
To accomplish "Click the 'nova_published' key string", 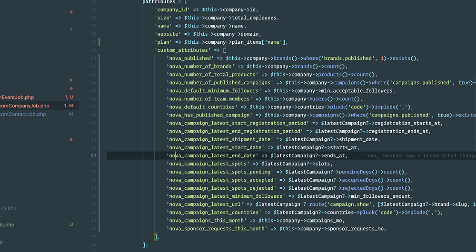I will pyautogui.click(x=190, y=58).
